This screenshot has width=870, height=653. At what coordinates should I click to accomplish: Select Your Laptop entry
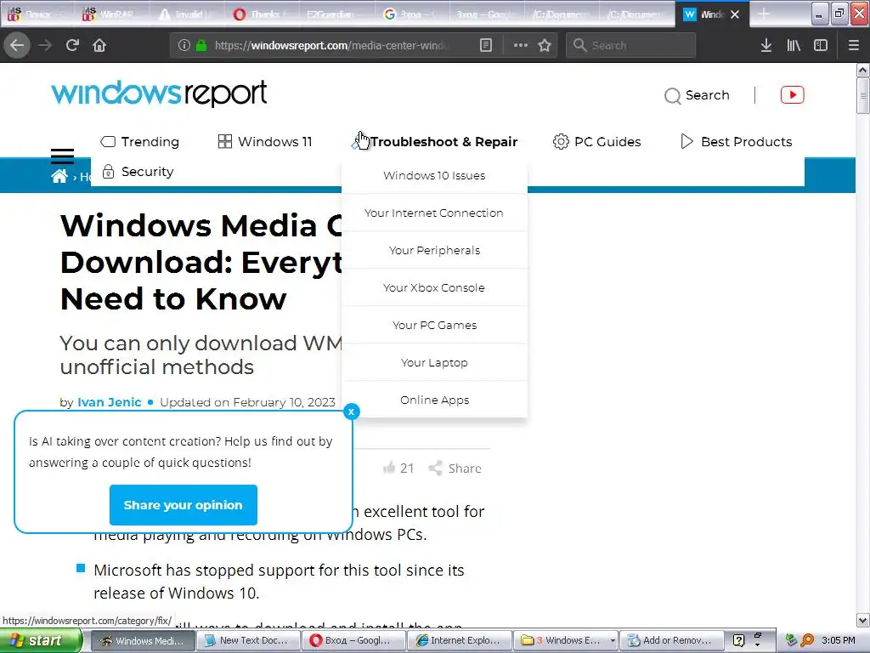pos(434,362)
